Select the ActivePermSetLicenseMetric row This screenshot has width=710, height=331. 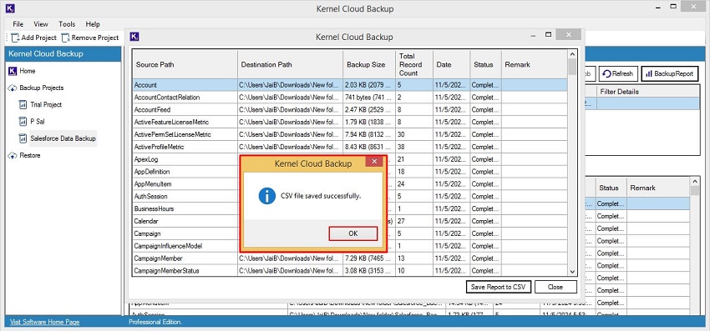coord(350,134)
